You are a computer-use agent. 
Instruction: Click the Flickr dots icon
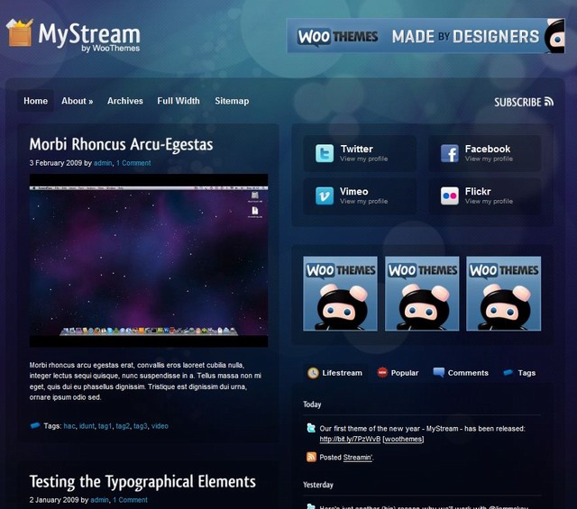[450, 195]
